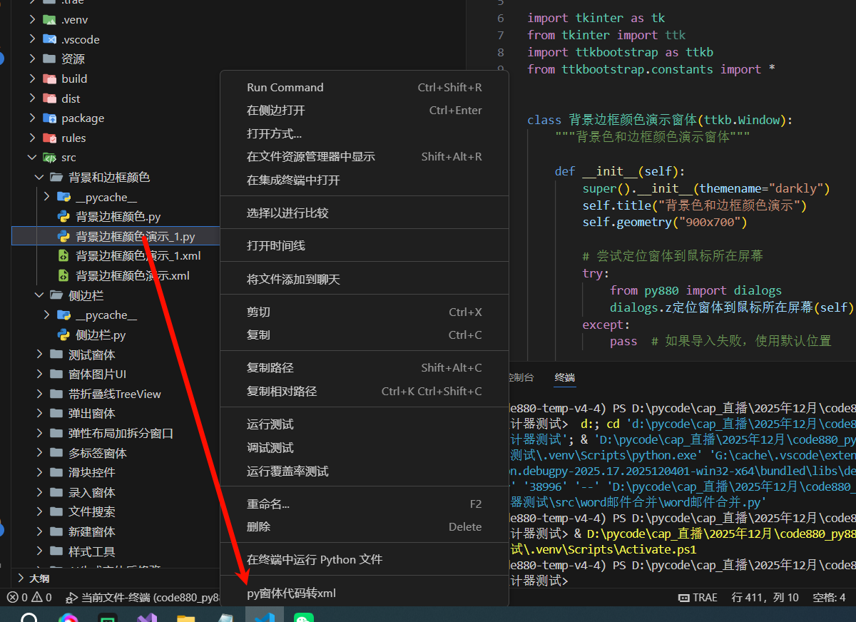This screenshot has height=622, width=856.
Task: Open Windows search from the taskbar
Action: click(x=29, y=614)
